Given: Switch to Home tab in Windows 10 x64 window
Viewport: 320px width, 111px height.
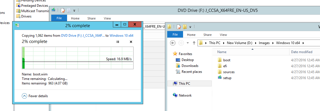Looking at the screenshot, I should coord(191,35).
